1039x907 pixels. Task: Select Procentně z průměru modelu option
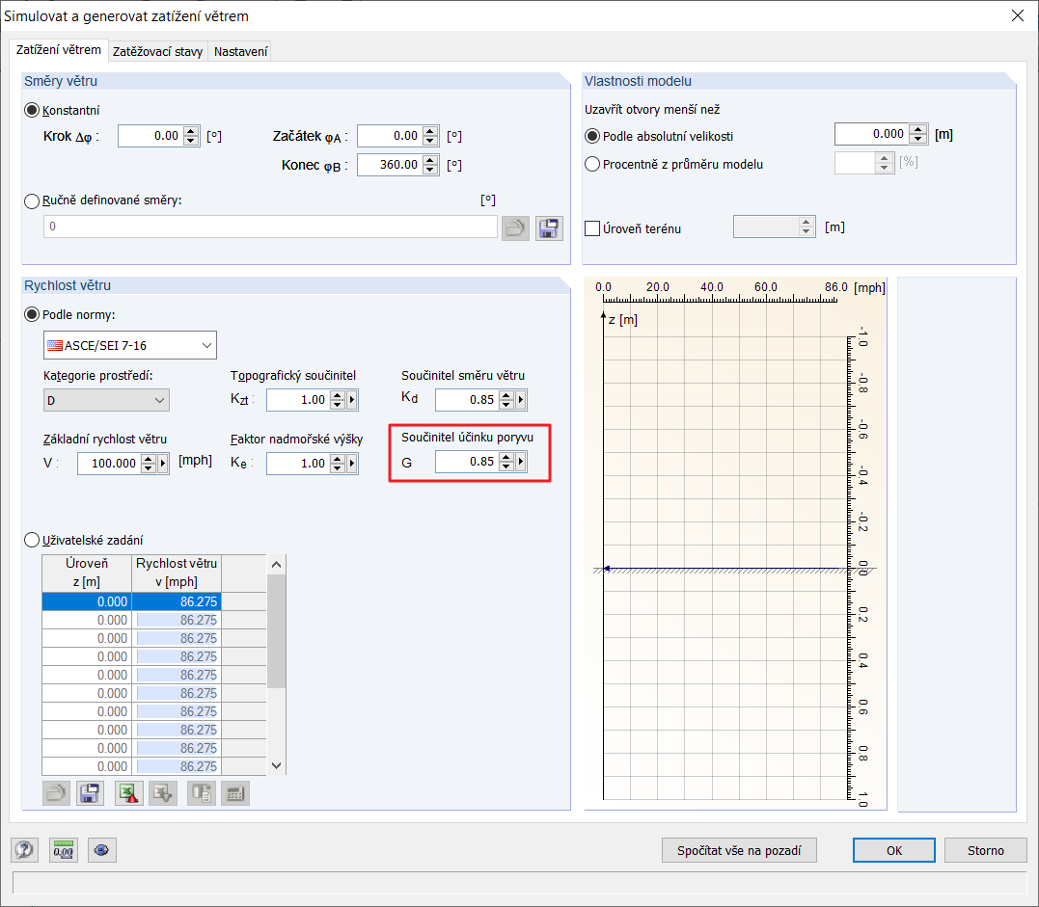(592, 164)
